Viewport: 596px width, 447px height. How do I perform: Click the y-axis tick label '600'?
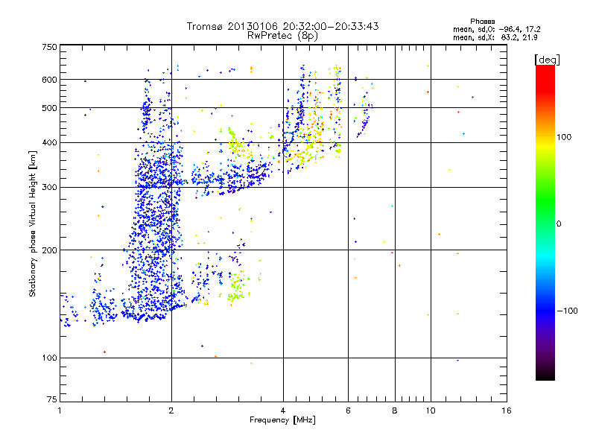[x=49, y=80]
